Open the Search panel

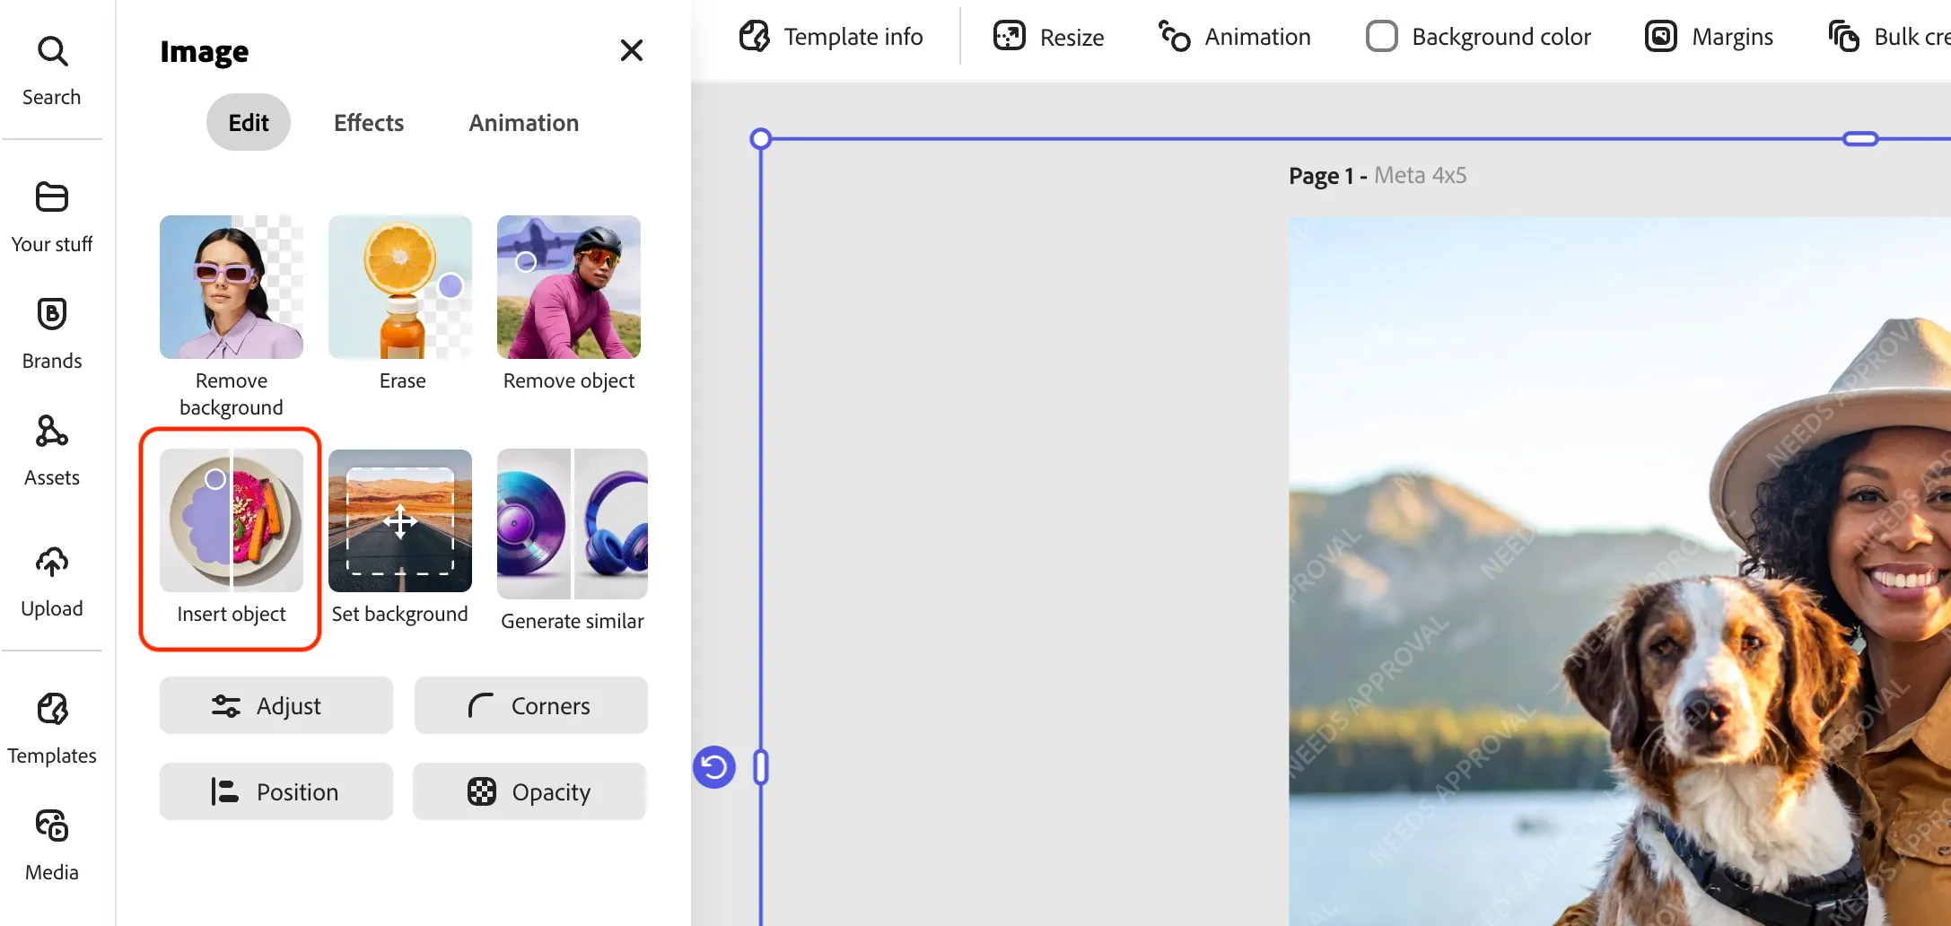tap(52, 71)
